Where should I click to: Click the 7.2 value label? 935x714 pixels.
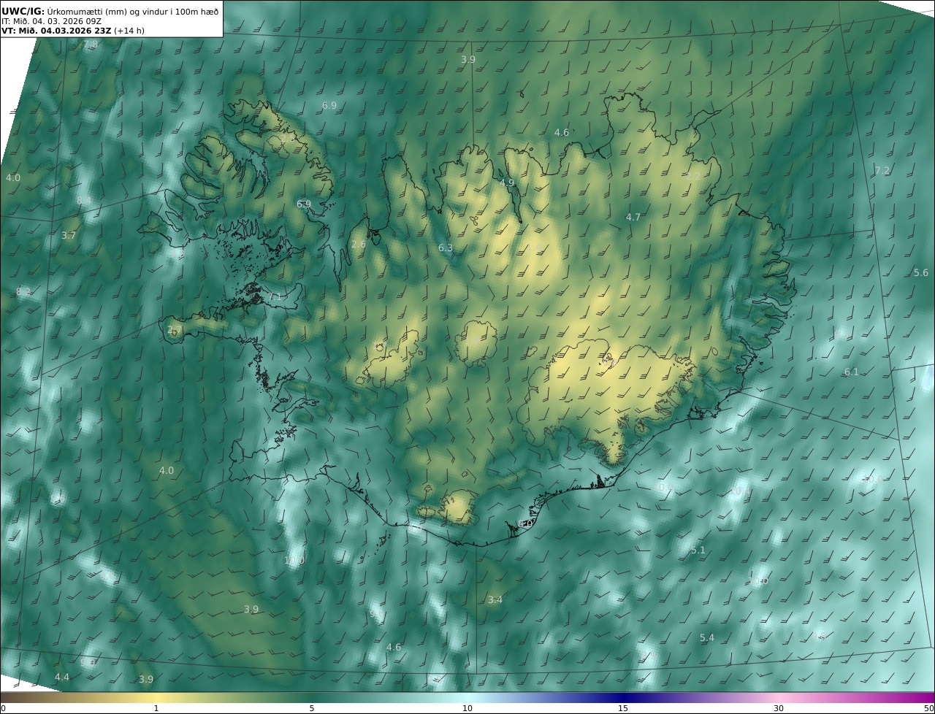pos(882,171)
